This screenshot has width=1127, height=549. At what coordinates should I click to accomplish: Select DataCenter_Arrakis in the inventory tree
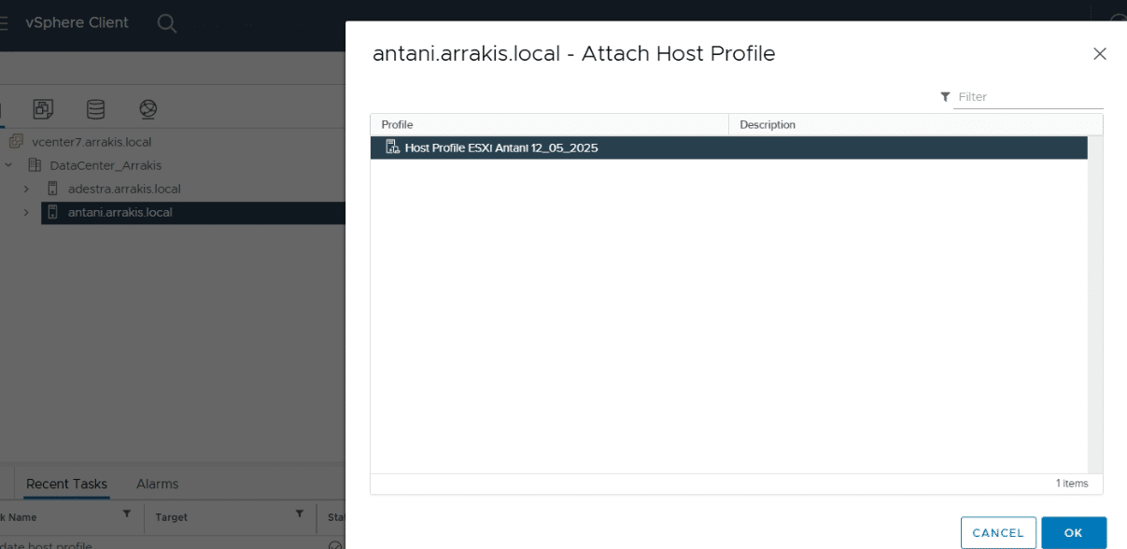click(106, 165)
